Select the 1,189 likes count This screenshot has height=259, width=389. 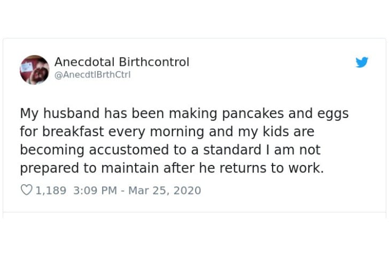[x=51, y=190]
